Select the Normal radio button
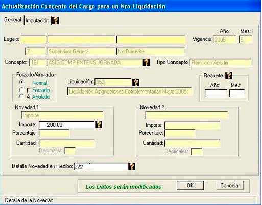 [21, 82]
